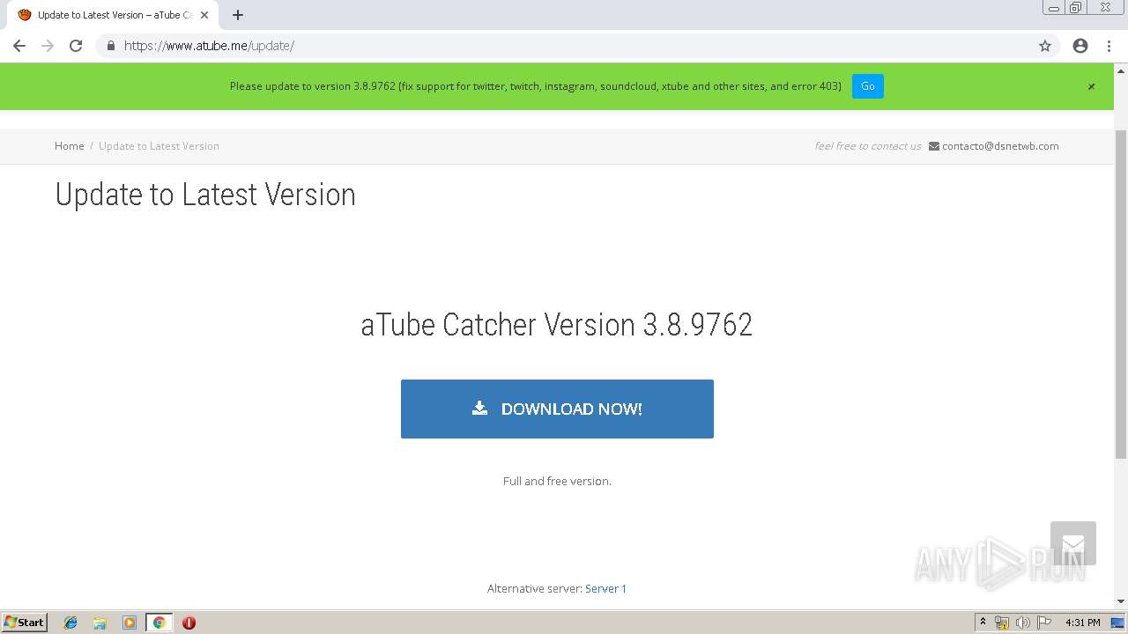Image resolution: width=1128 pixels, height=634 pixels.
Task: Go to Home breadcrumb link
Action: coord(70,146)
